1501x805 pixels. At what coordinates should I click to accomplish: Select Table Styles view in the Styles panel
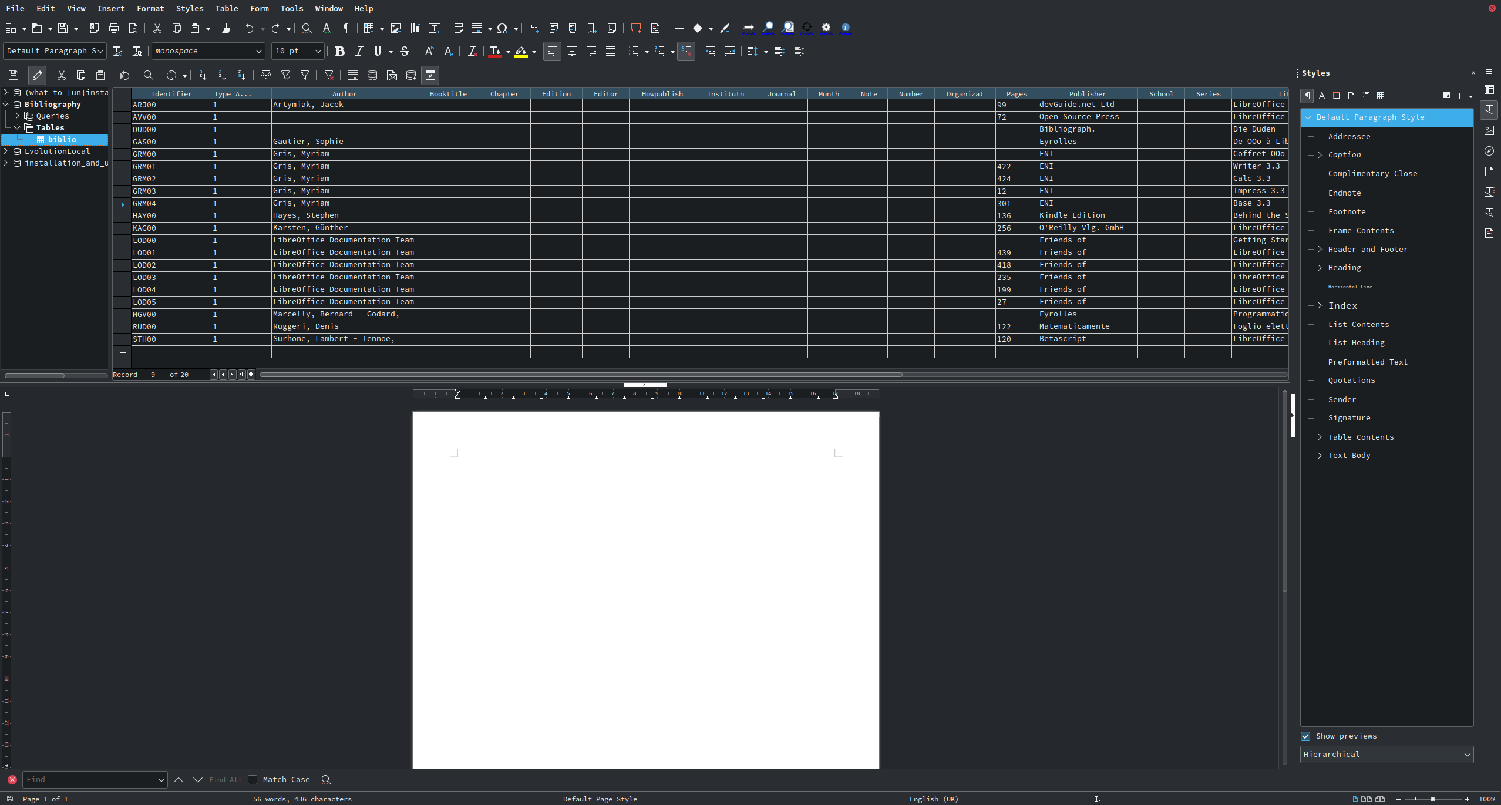click(x=1381, y=96)
